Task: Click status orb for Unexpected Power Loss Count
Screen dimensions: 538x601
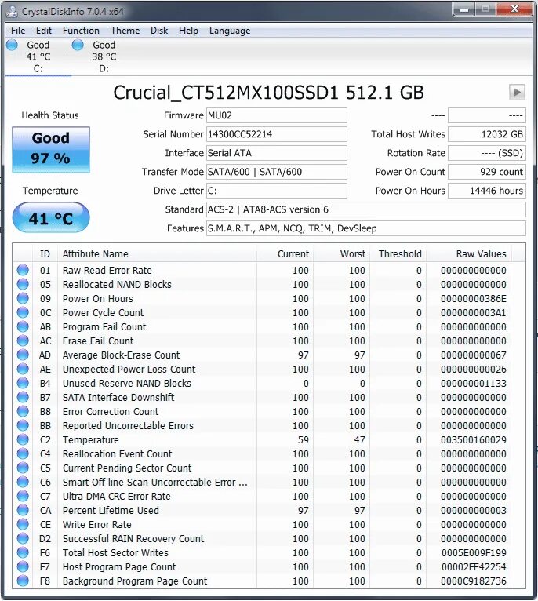Action: tap(23, 369)
